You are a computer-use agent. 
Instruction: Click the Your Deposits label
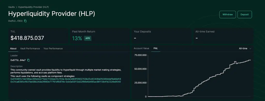(x=142, y=31)
